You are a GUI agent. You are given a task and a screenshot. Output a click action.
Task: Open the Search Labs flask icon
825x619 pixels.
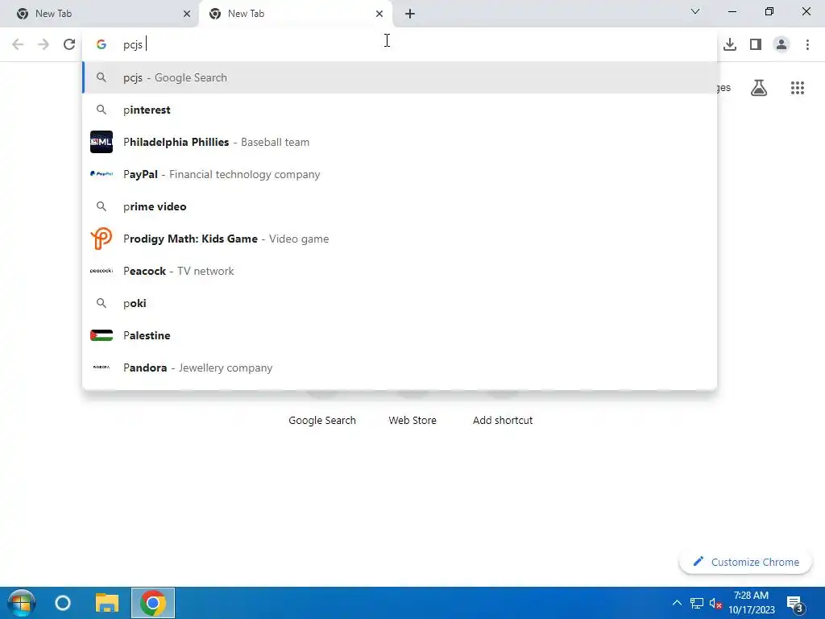click(759, 88)
